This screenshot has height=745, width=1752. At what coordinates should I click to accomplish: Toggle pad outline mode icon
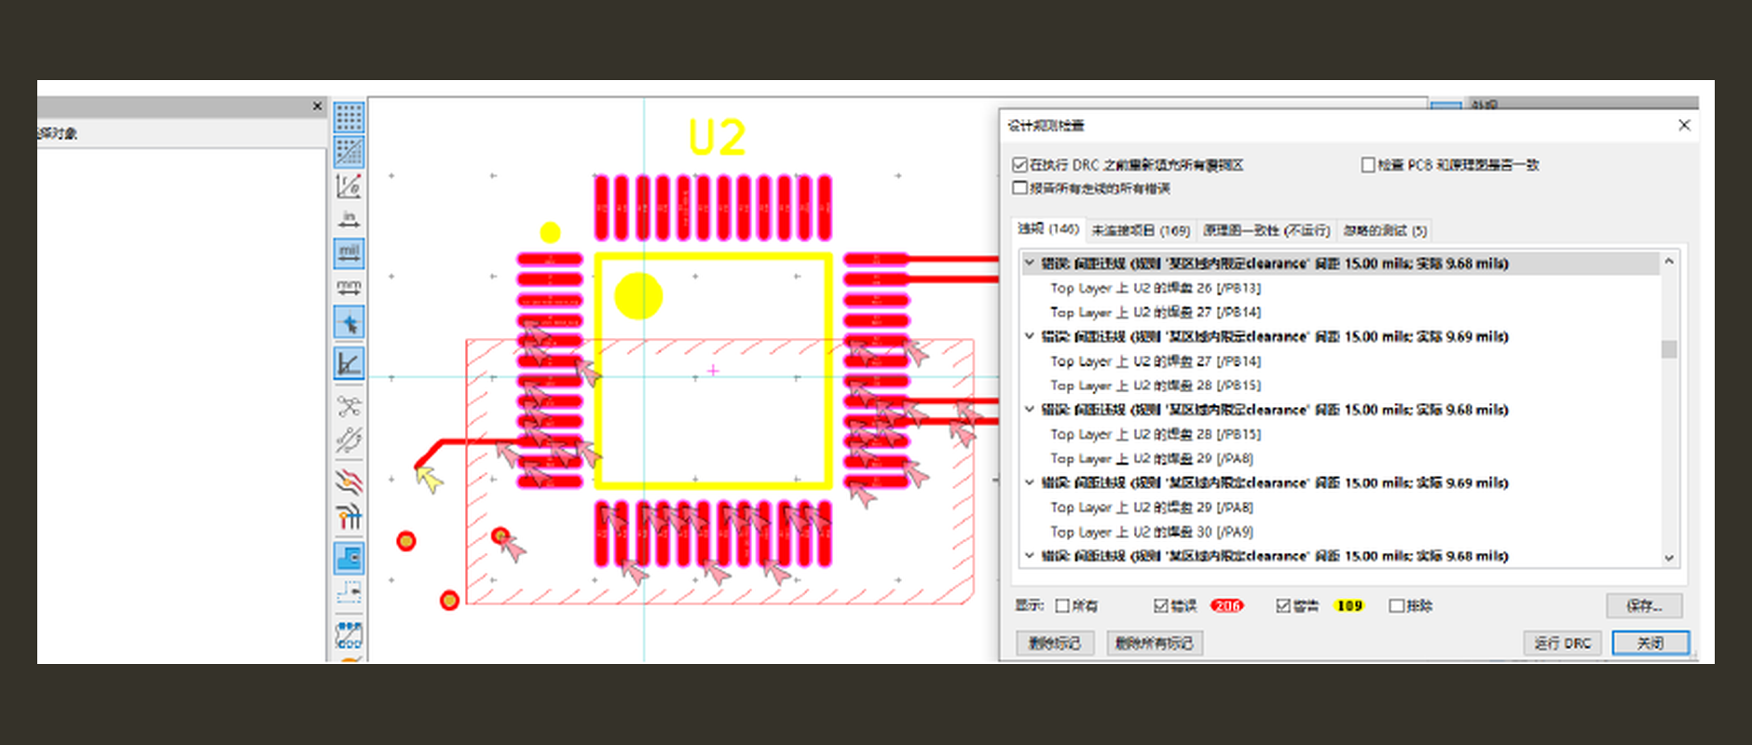349,634
